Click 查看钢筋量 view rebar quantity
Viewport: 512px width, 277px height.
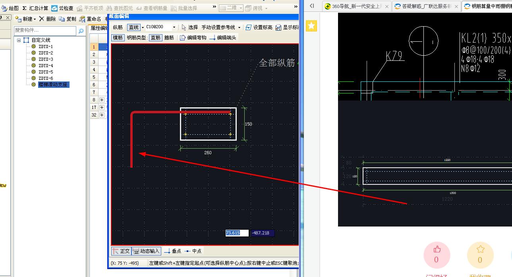(151, 8)
